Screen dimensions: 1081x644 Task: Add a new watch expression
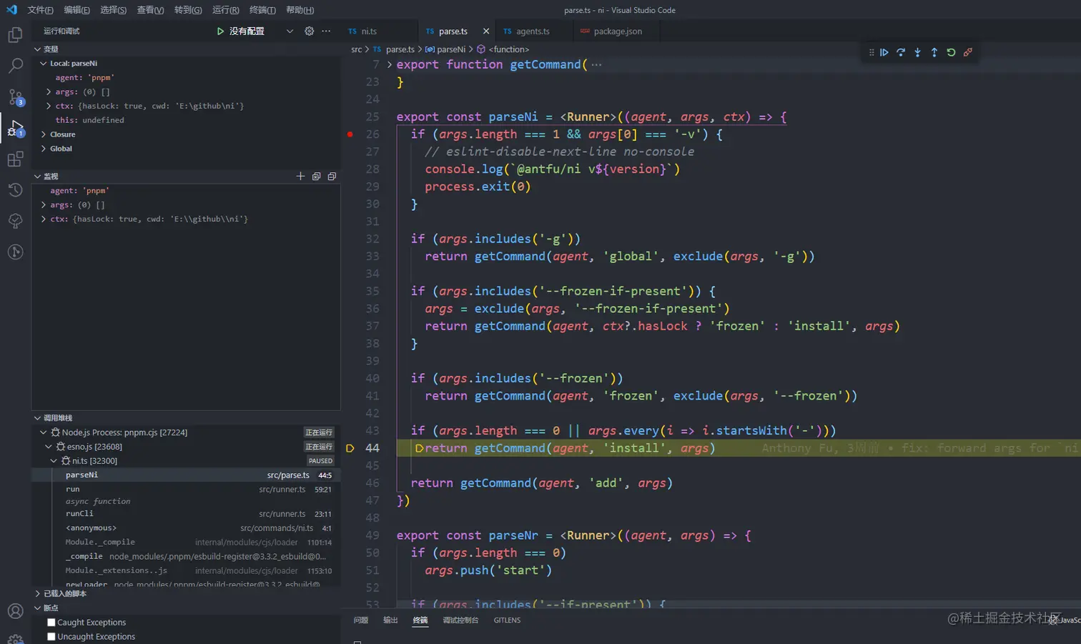tap(300, 176)
